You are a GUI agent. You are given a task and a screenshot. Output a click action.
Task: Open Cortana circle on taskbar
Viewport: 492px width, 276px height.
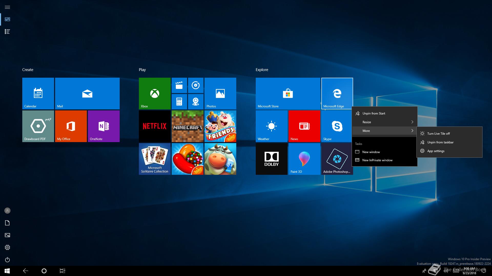point(44,271)
